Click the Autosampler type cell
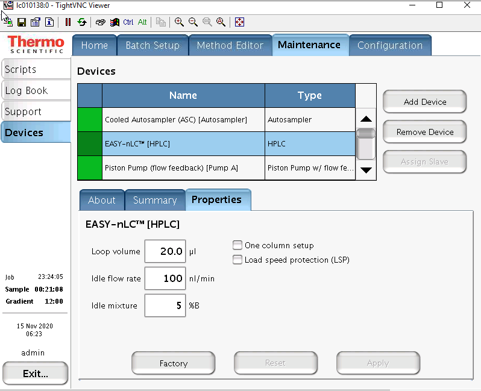The image size is (481, 391). point(310,120)
